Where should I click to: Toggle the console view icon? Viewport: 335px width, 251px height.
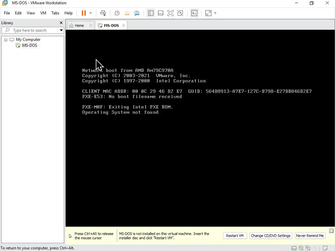[x=194, y=13]
